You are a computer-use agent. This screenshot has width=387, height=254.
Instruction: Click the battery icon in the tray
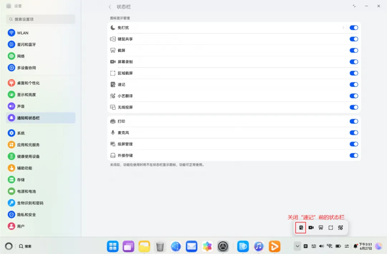click(338, 246)
